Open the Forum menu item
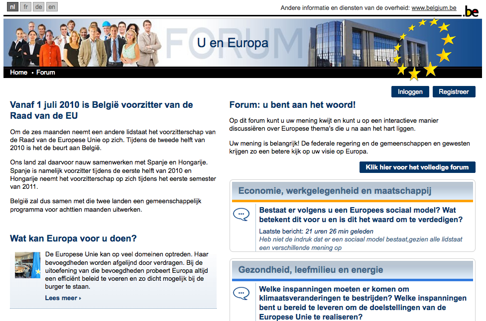The height and width of the screenshot is (321, 486). pos(45,72)
